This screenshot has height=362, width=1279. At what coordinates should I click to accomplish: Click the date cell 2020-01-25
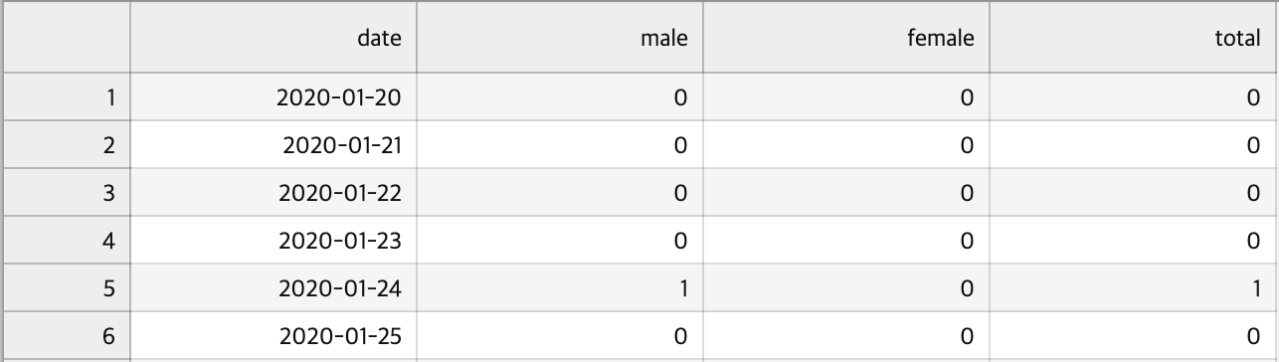pyautogui.click(x=274, y=335)
